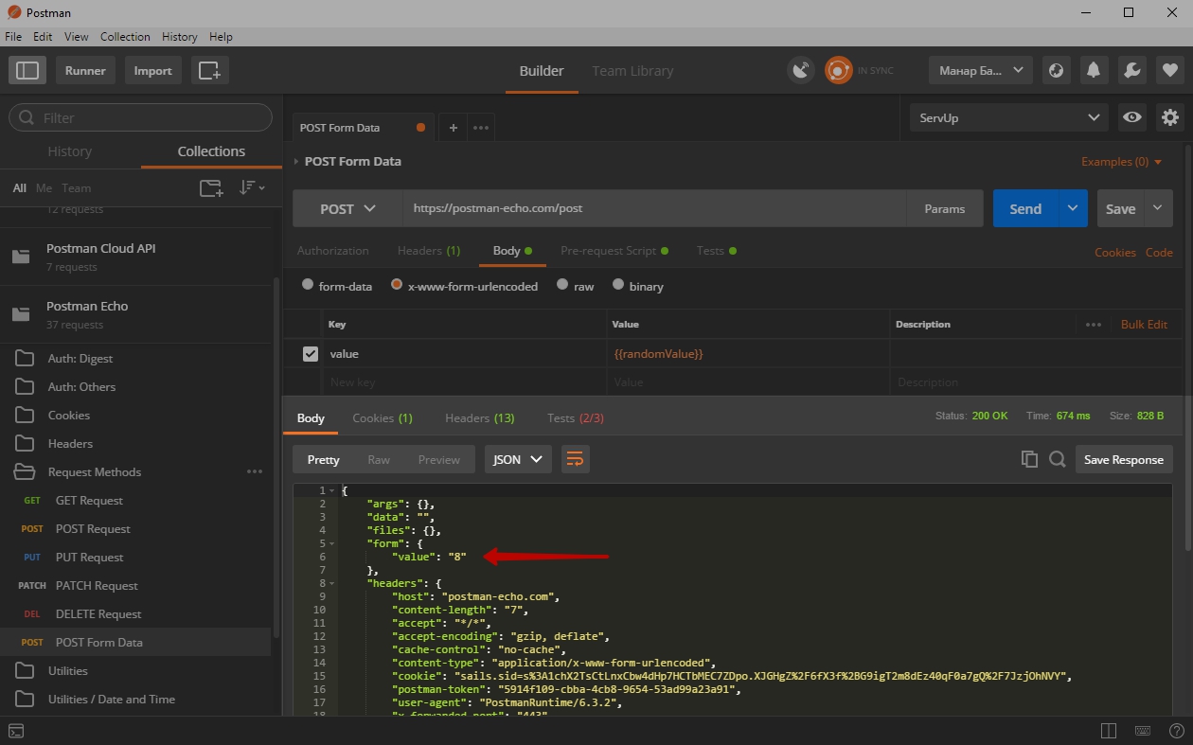Image resolution: width=1193 pixels, height=745 pixels.
Task: Open the JSON format dropdown
Action: click(518, 459)
